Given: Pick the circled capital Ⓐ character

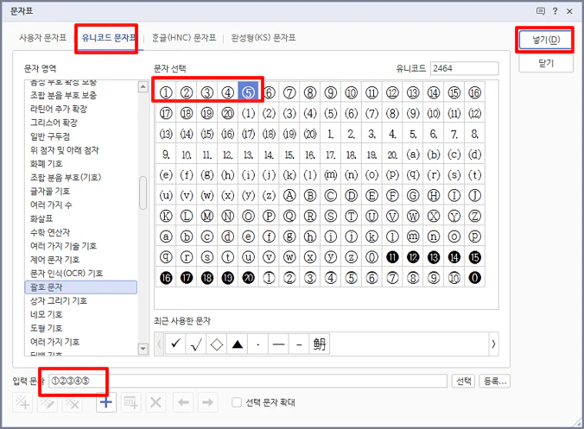Looking at the screenshot, I should (289, 195).
